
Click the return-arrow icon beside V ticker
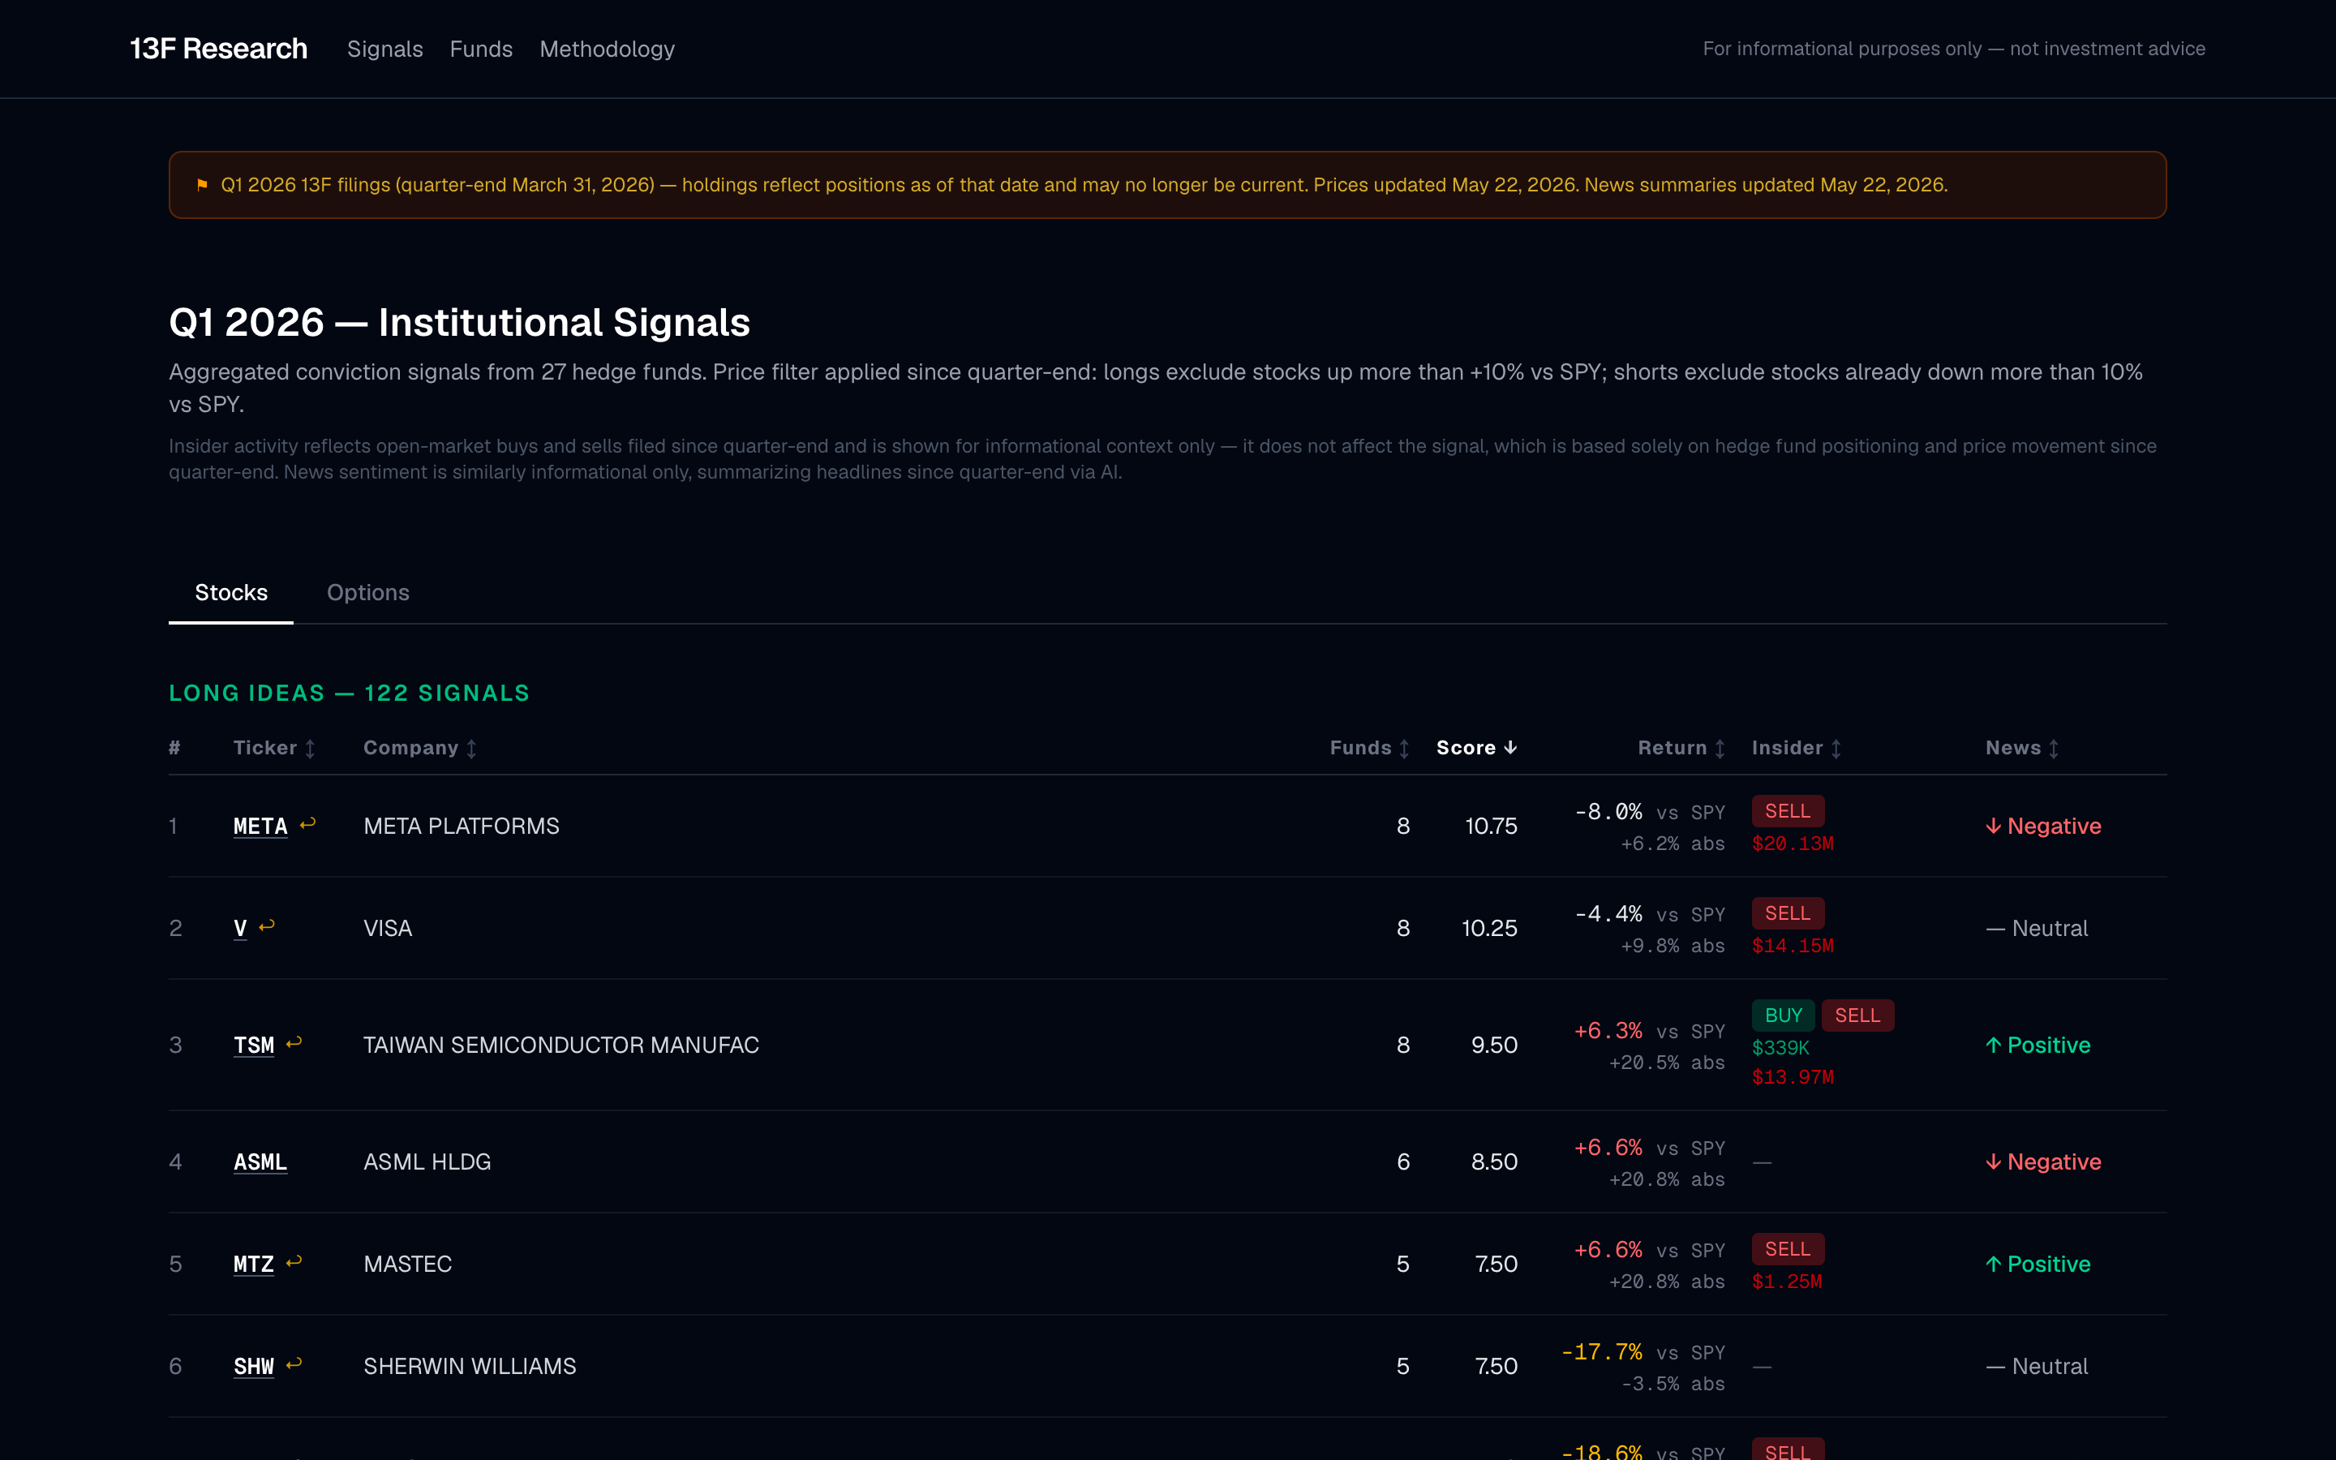coord(268,926)
